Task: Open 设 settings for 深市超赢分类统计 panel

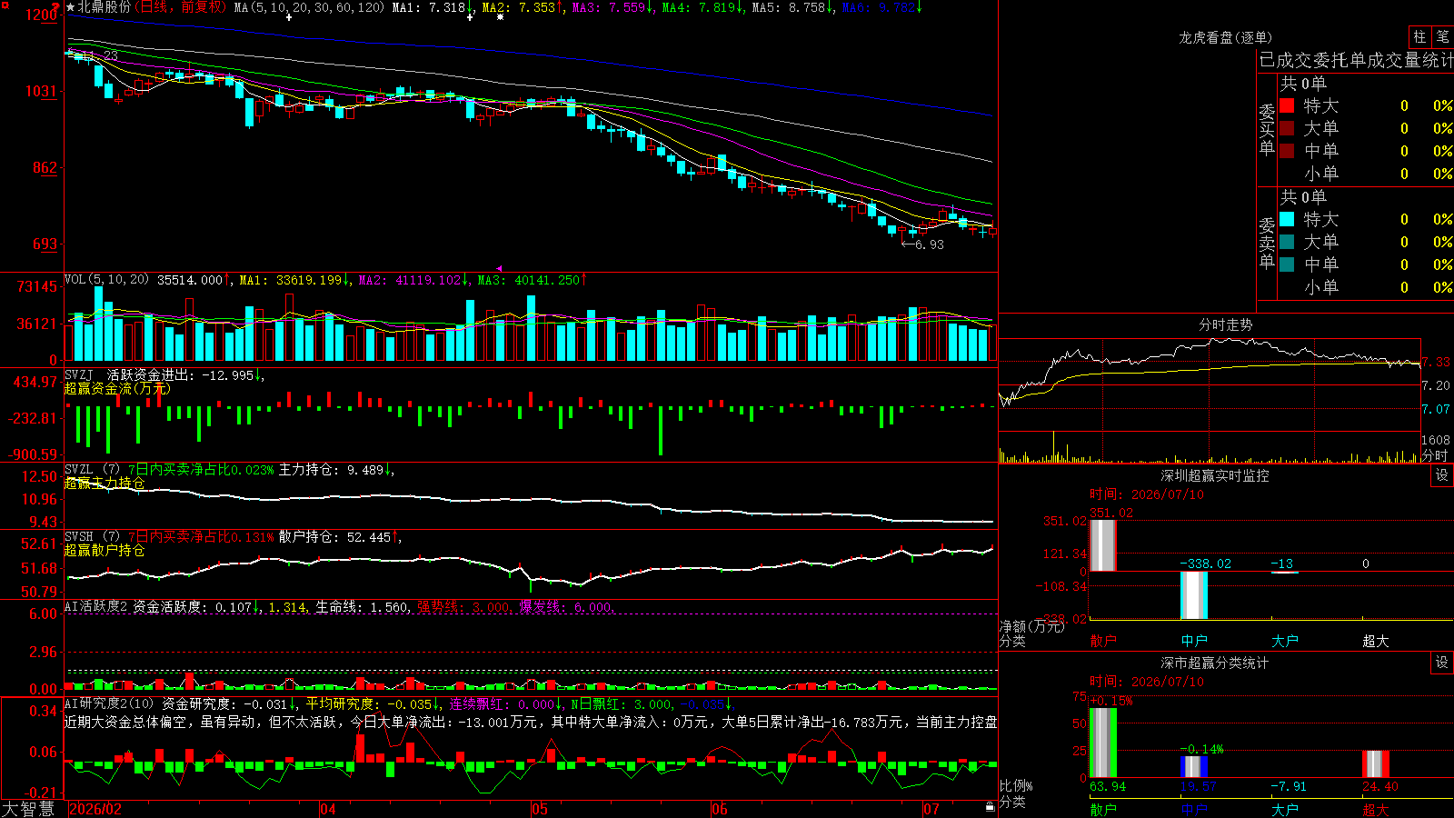Action: pos(1442,663)
